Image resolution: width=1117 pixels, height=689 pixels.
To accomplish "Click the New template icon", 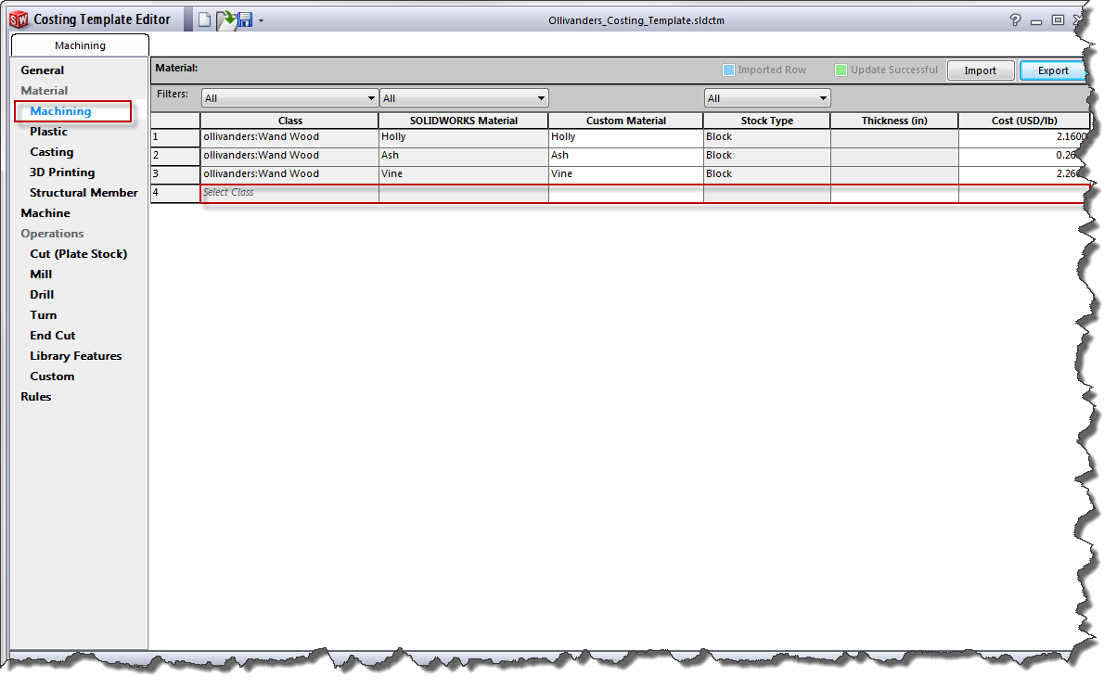I will point(205,19).
